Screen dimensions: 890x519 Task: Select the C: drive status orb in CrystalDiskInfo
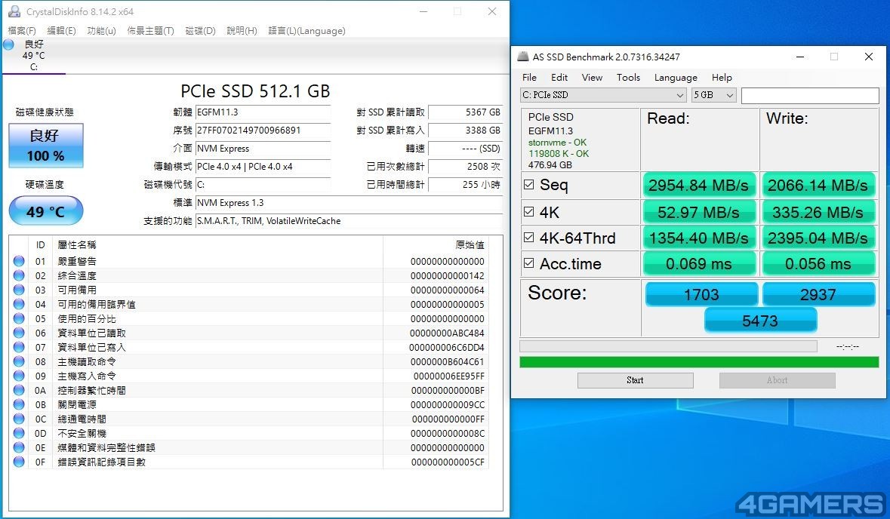(8, 45)
